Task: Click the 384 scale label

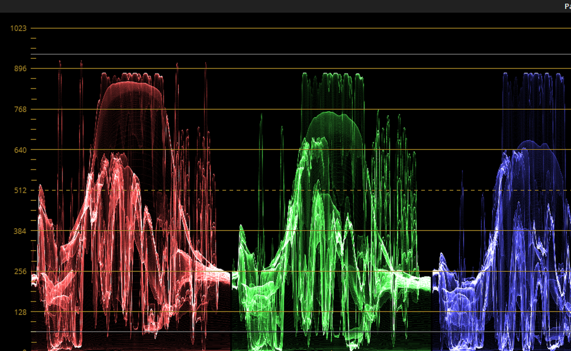Action: [x=21, y=231]
